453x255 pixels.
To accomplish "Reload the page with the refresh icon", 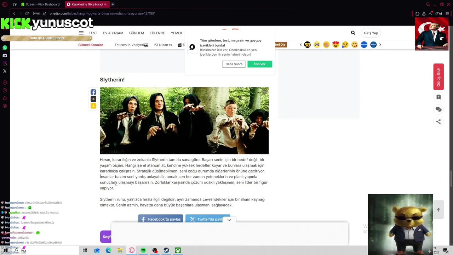I will coord(27,13).
